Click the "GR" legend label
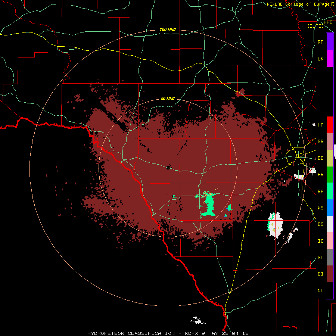The width and height of the screenshot is (336, 336). pyautogui.click(x=320, y=141)
